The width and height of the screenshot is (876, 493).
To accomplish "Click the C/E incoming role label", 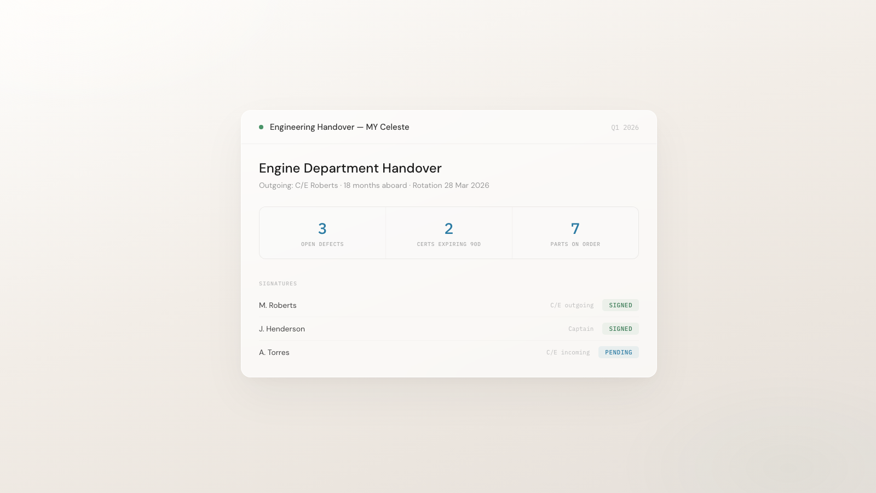I will [x=568, y=352].
